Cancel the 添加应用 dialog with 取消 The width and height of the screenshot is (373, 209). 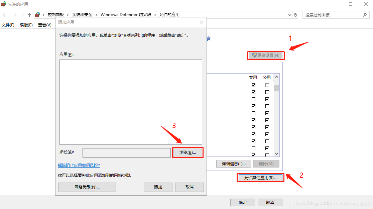(190, 187)
